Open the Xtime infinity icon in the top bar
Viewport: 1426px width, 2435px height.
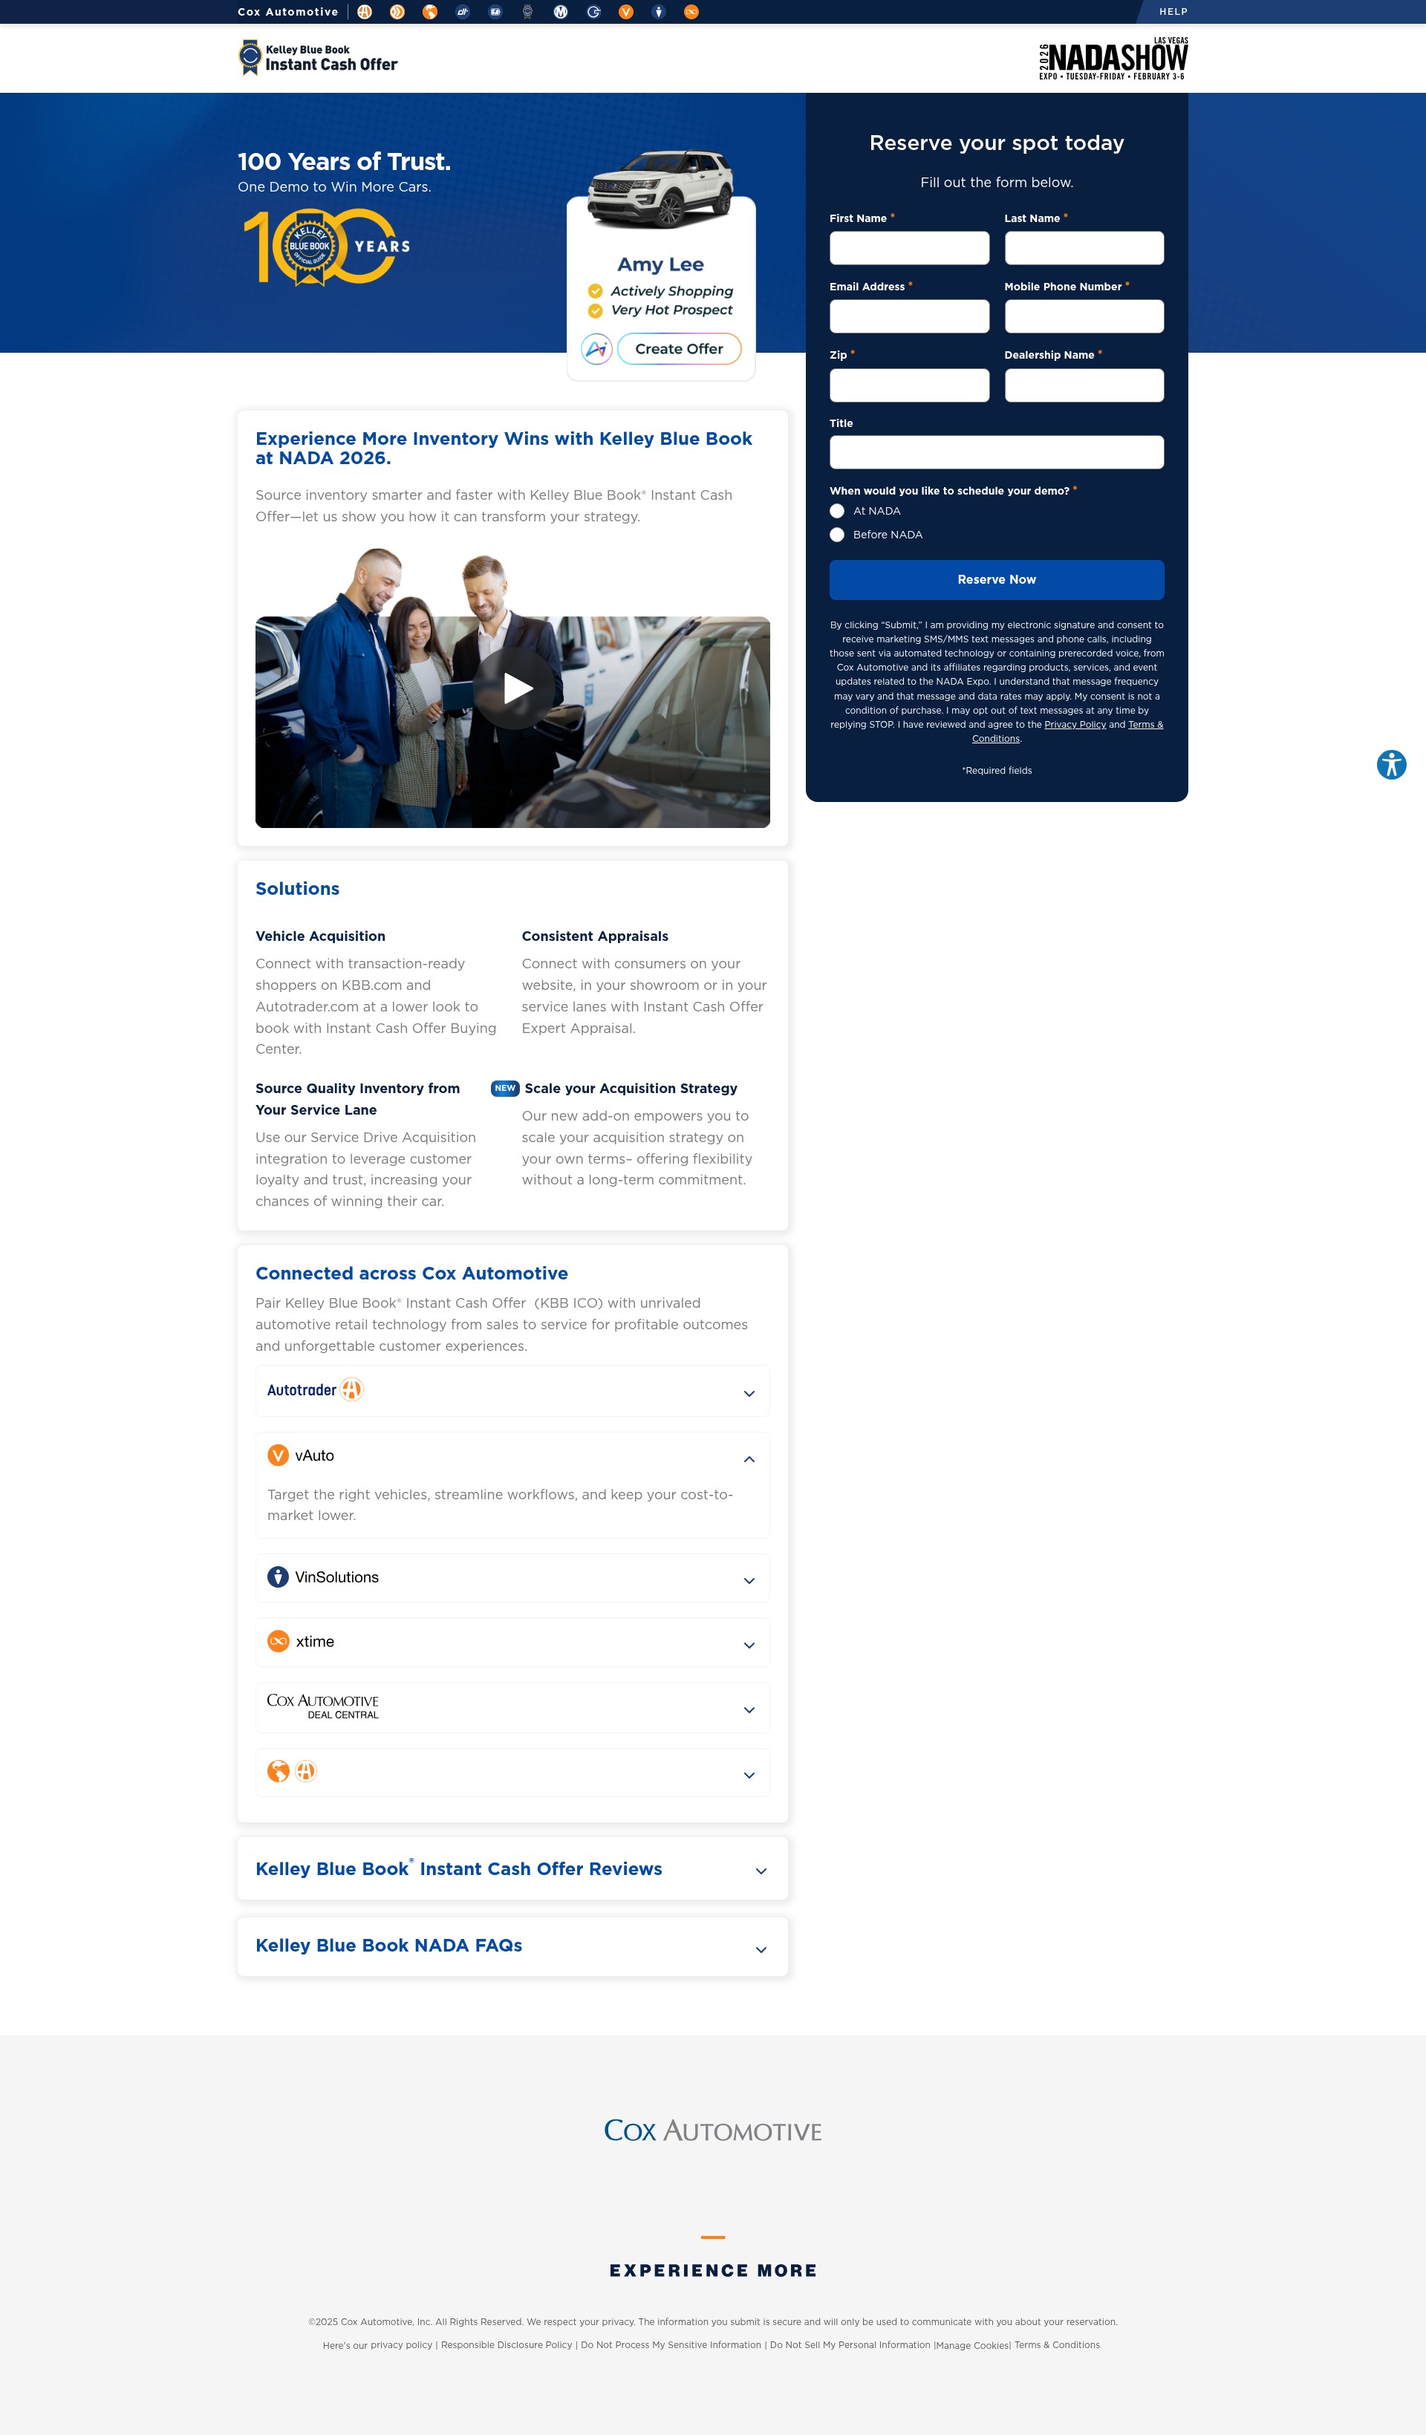[x=691, y=12]
